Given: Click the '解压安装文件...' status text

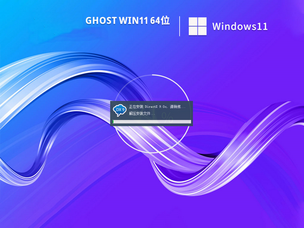Looking at the screenshot, I should [x=142, y=113].
